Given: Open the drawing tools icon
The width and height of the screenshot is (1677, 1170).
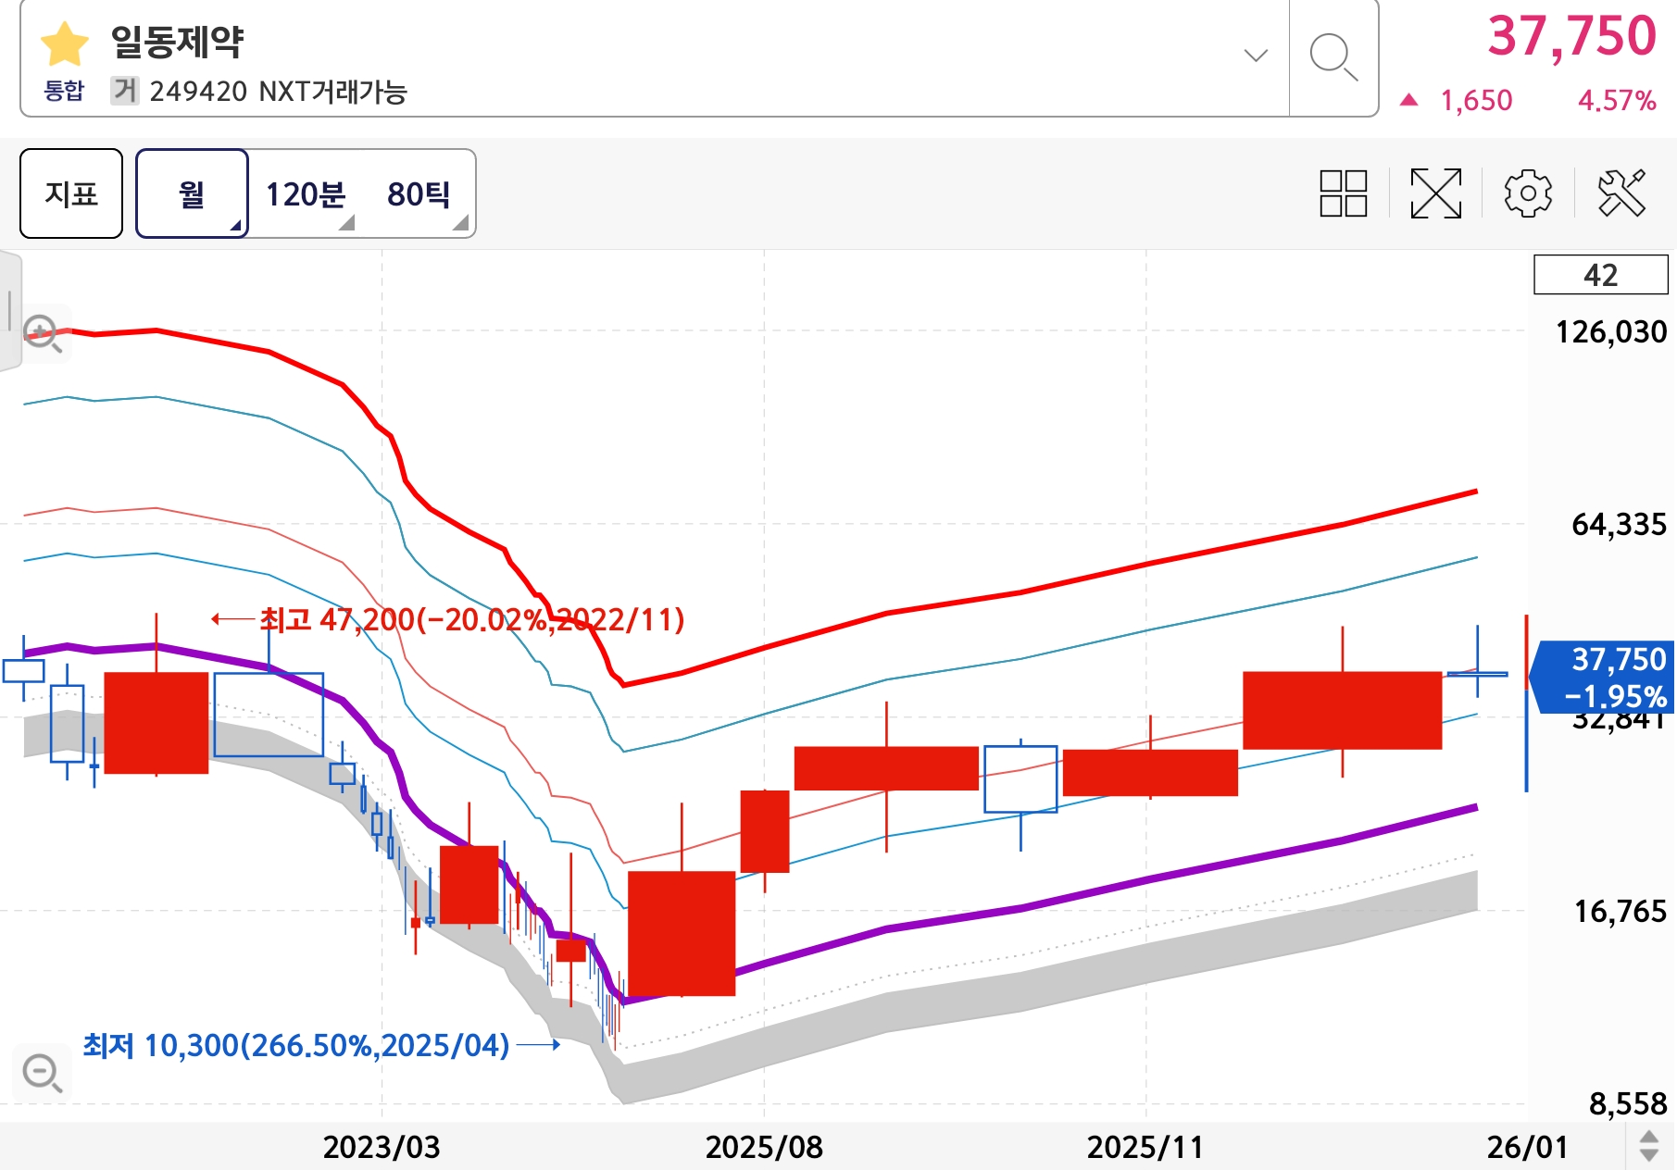Looking at the screenshot, I should (x=1621, y=193).
